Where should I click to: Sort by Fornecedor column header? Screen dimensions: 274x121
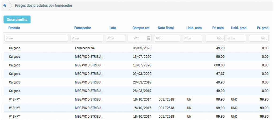tap(83, 28)
